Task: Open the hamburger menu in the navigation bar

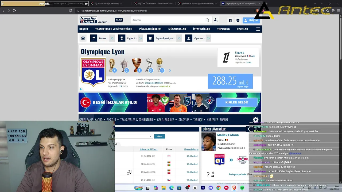Action: (x=258, y=29)
